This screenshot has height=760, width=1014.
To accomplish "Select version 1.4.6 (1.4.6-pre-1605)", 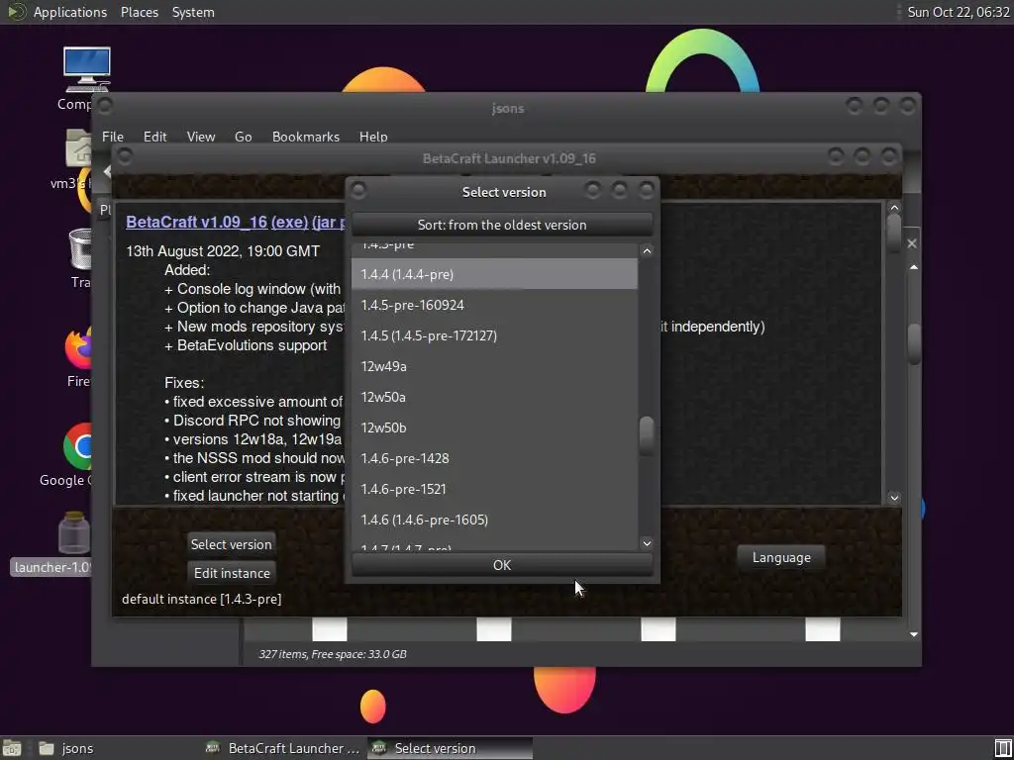I will click(495, 520).
